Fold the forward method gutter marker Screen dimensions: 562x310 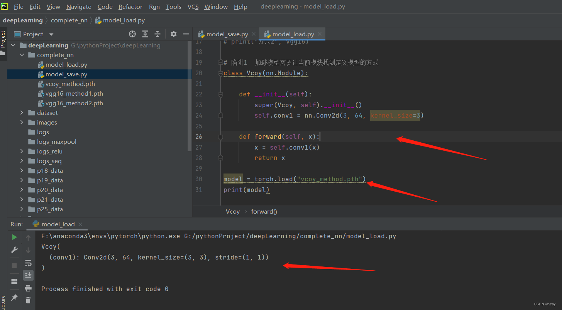point(221,136)
